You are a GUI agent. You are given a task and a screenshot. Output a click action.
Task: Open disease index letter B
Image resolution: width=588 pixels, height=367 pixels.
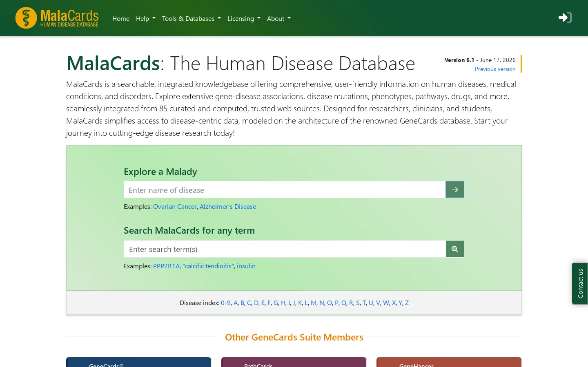tap(243, 303)
